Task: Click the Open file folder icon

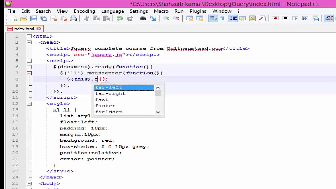Action: click(x=24, y=18)
